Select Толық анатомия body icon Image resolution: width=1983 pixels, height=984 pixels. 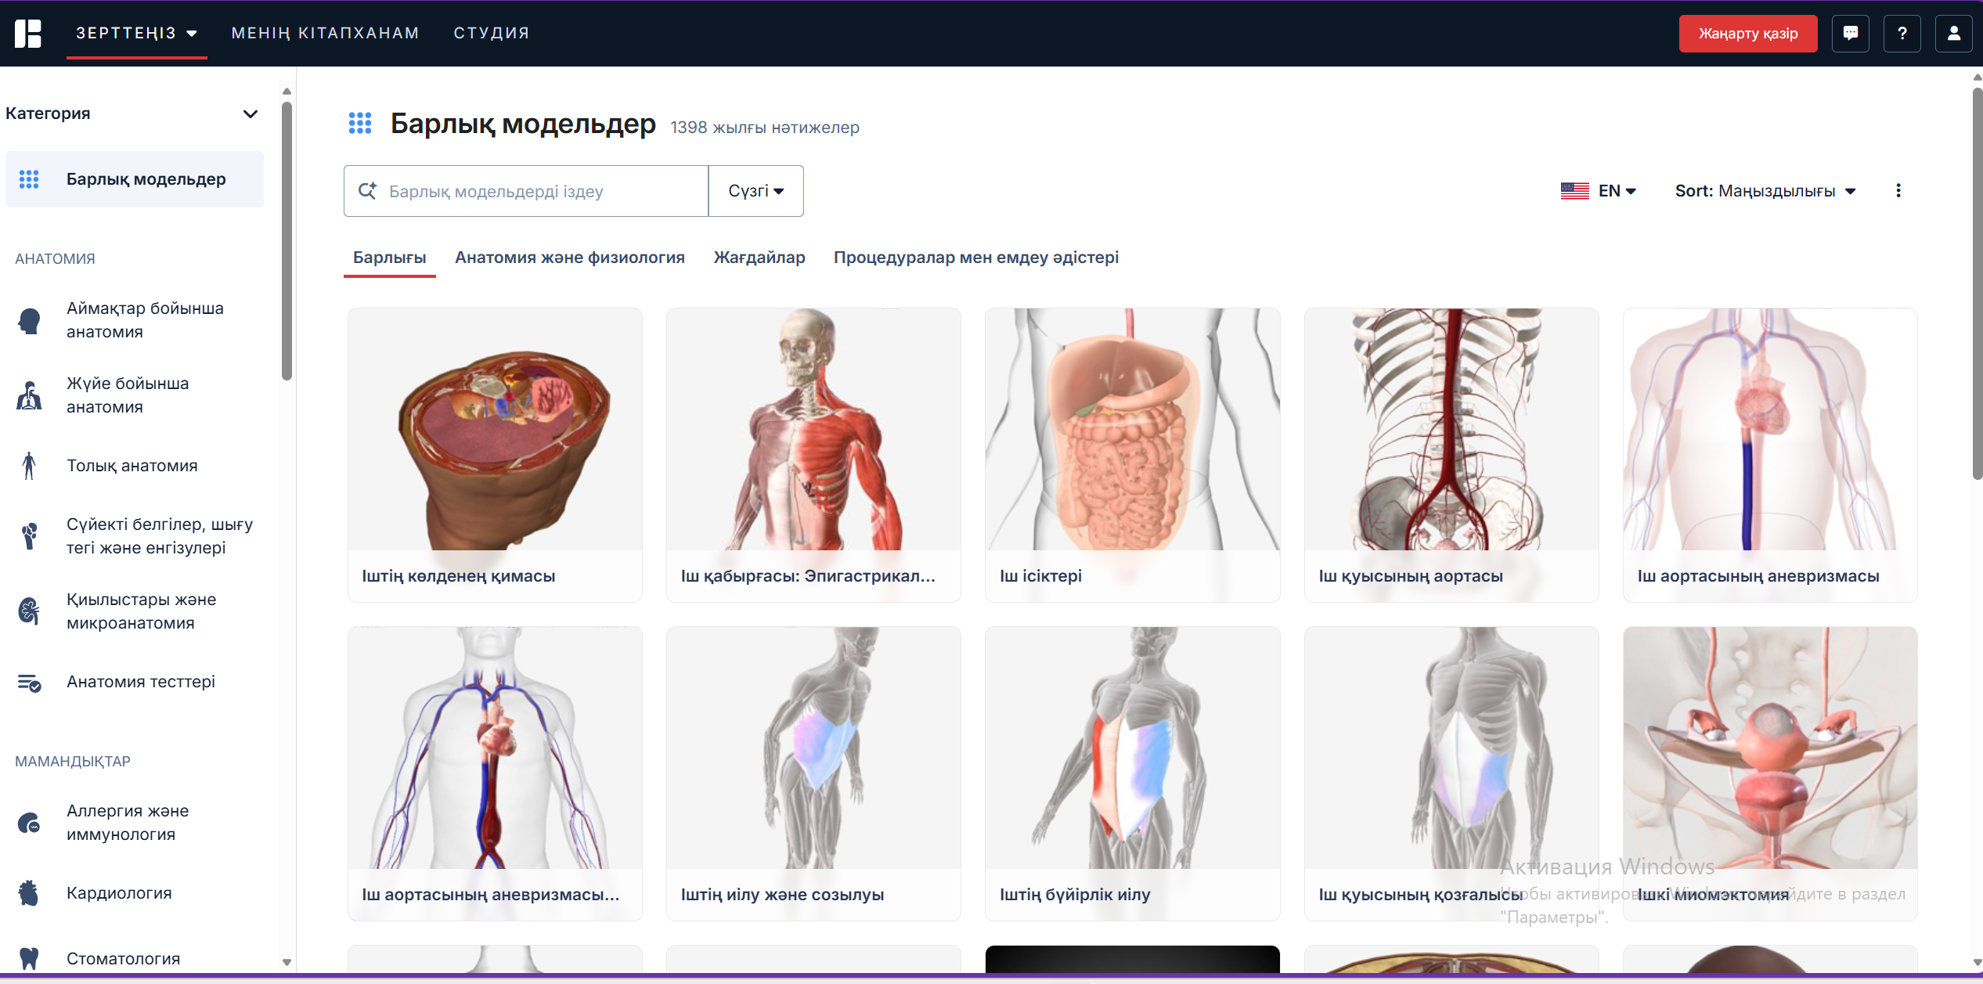click(x=29, y=466)
